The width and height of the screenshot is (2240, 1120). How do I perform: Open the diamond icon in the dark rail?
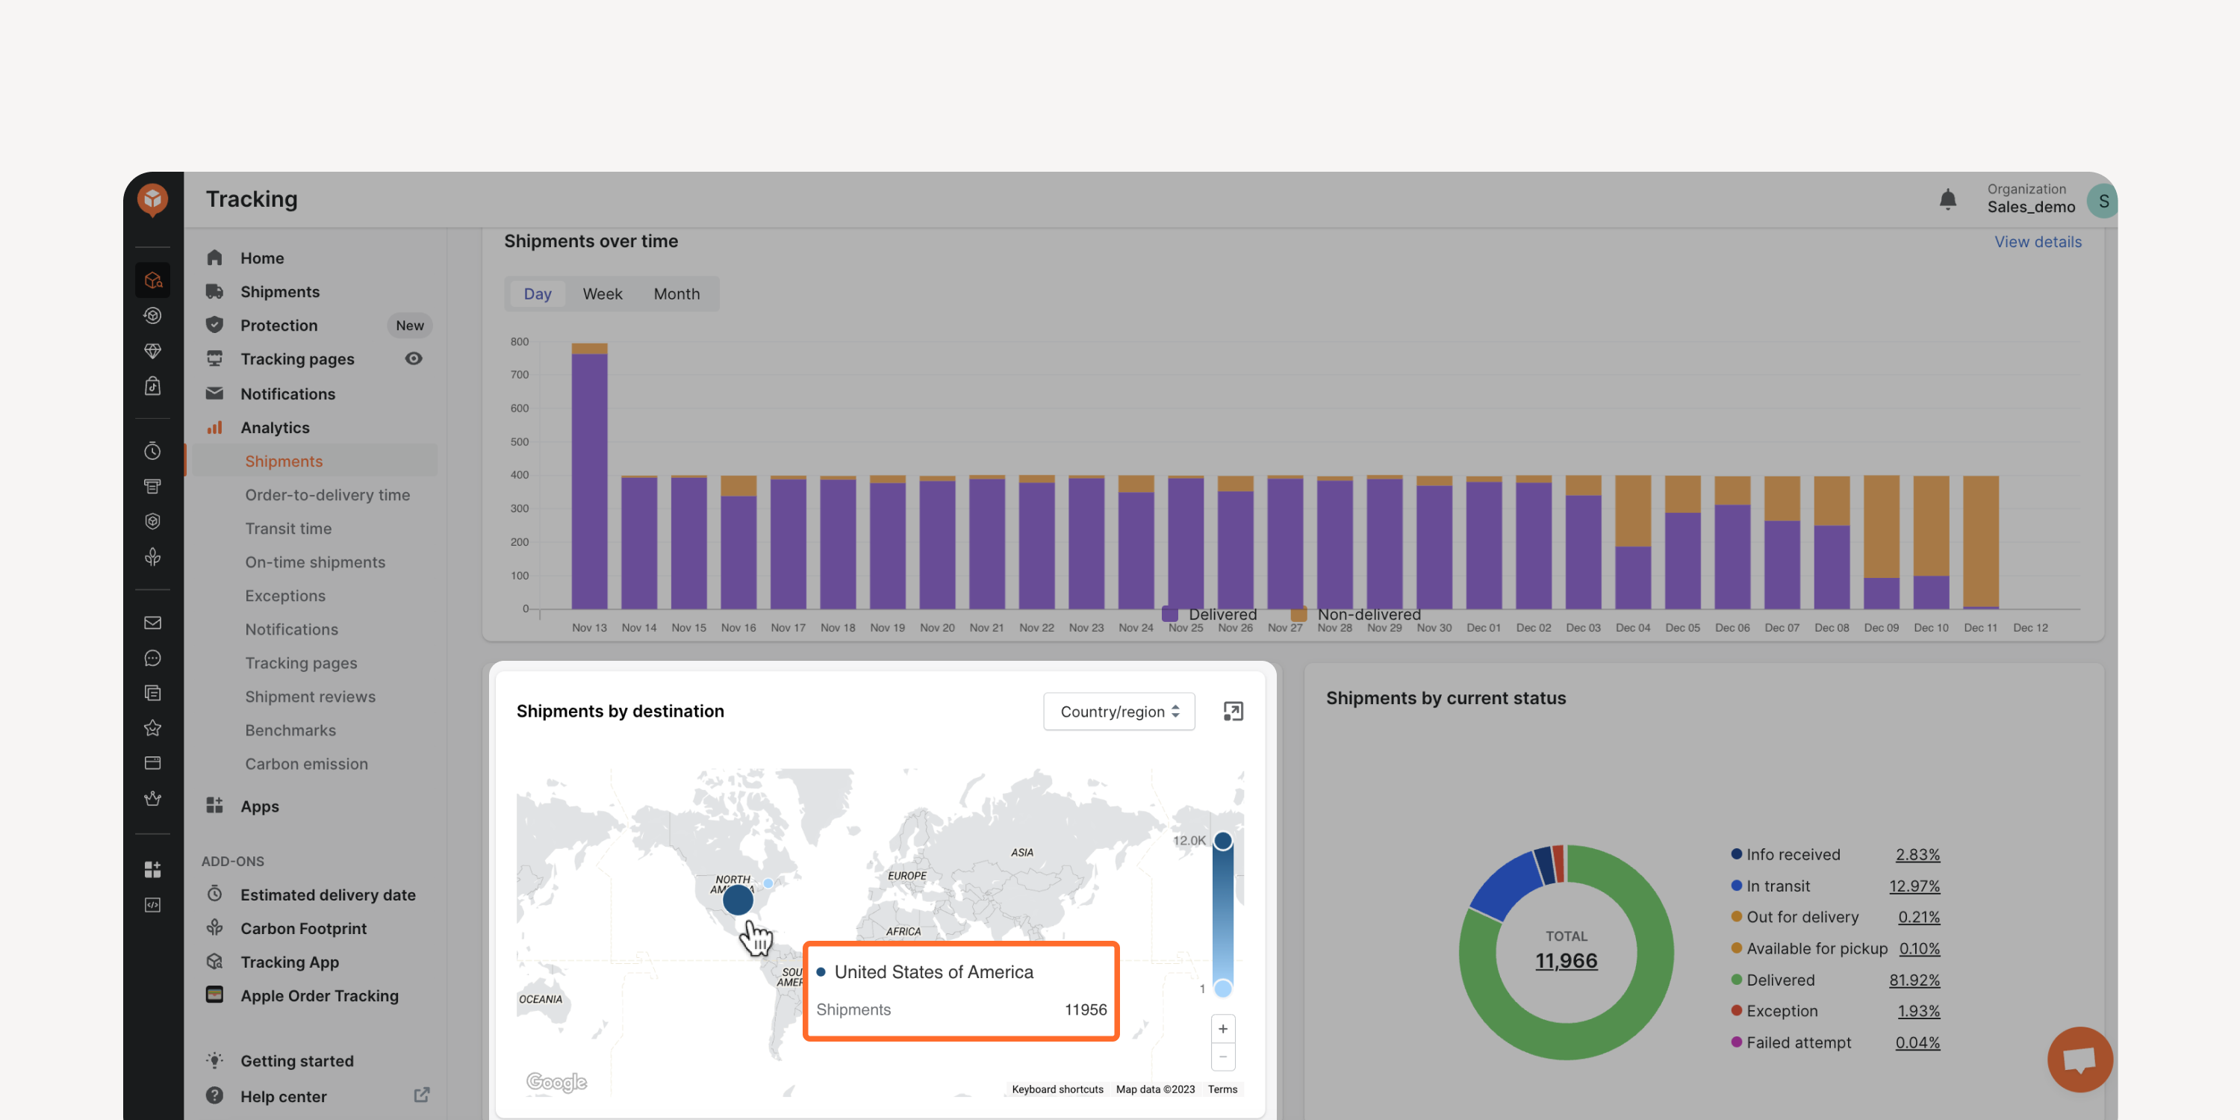click(152, 351)
